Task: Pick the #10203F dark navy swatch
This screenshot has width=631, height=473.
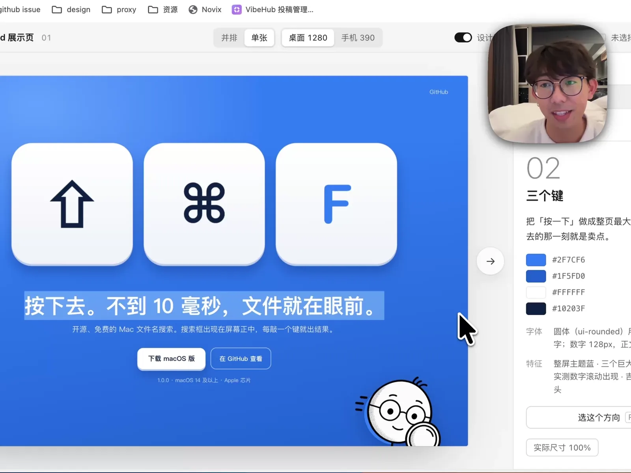Action: (536, 308)
